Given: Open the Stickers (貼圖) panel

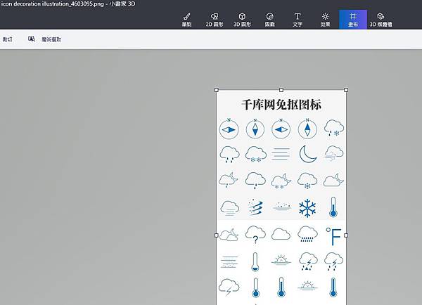Looking at the screenshot, I should point(269,20).
